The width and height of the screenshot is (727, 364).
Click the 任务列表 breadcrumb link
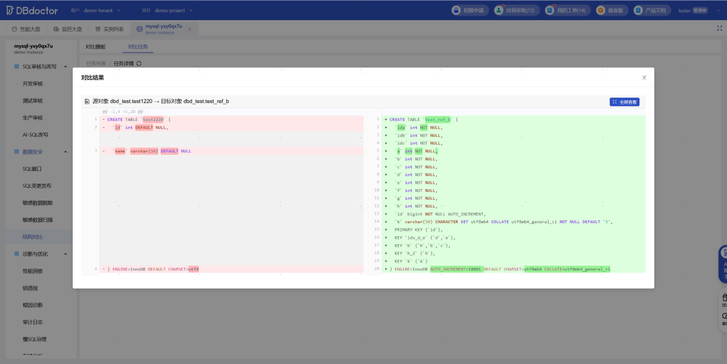click(96, 63)
